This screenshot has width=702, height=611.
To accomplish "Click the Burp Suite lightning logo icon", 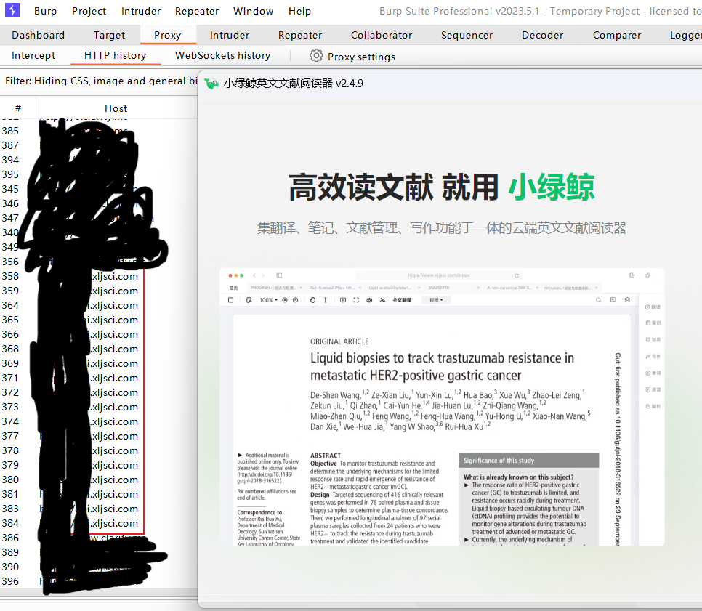I will click(x=12, y=10).
